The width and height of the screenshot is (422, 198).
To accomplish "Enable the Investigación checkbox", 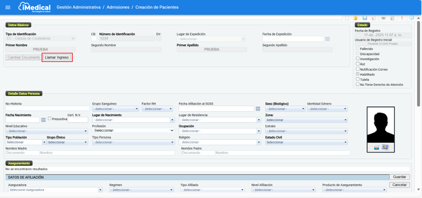I will (x=358, y=59).
